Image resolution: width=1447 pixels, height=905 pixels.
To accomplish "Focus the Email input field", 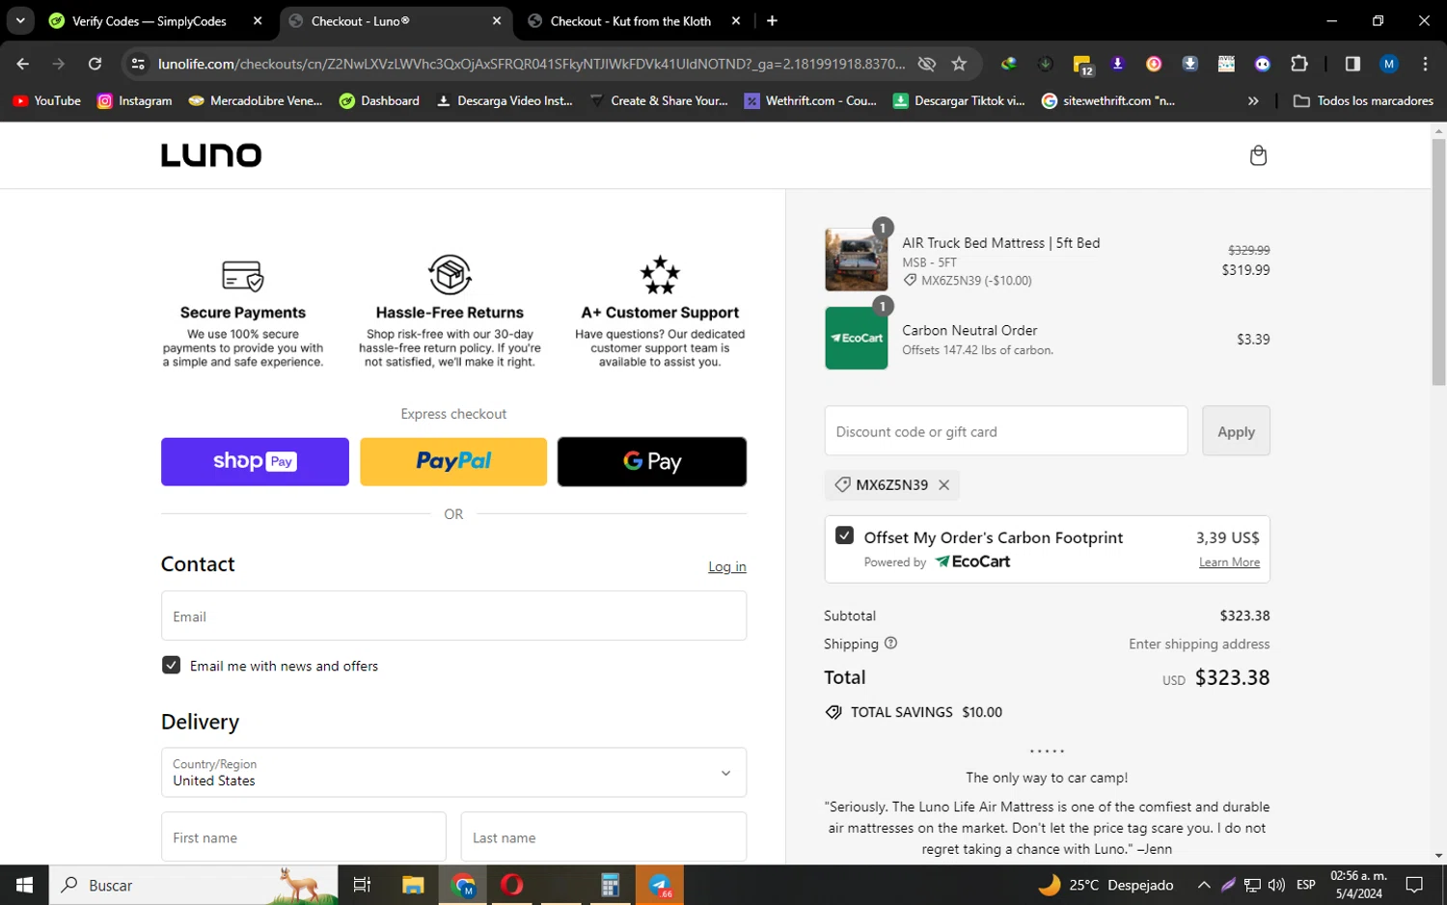I will point(453,616).
